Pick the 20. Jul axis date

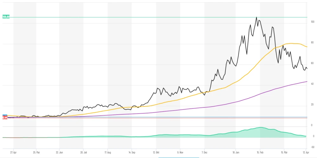pyautogui.click(x=83, y=152)
